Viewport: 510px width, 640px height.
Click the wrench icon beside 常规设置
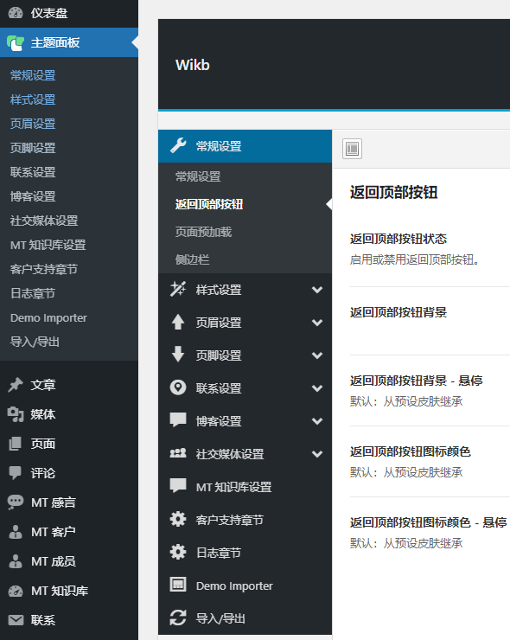[178, 145]
